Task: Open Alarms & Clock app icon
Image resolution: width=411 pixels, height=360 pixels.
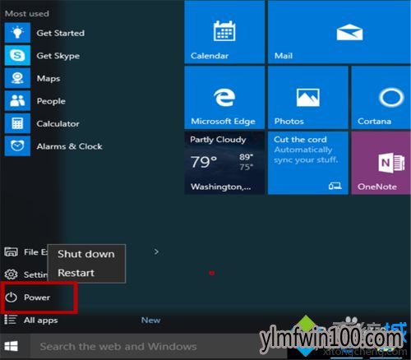Action: (17, 146)
